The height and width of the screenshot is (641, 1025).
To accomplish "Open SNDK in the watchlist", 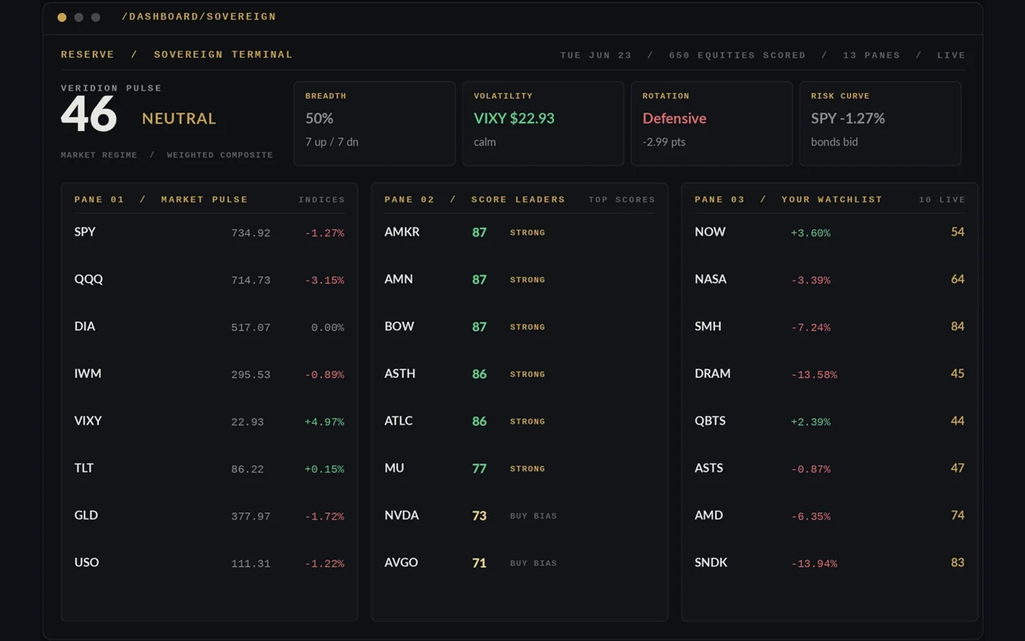I will coord(830,563).
